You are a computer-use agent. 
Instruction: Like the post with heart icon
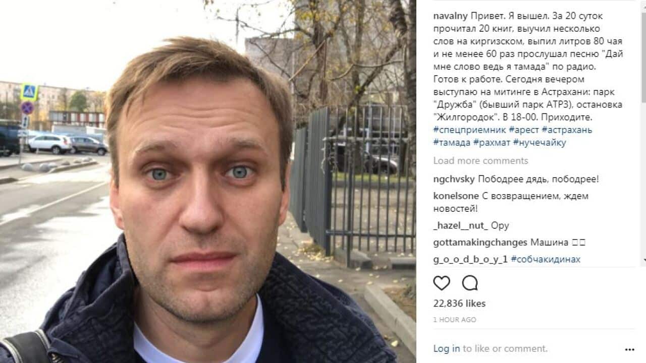(442, 283)
